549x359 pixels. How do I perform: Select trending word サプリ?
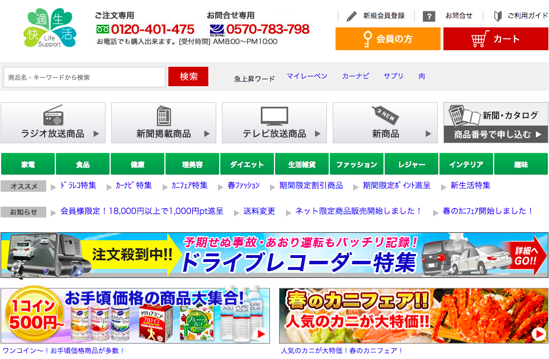[394, 76]
